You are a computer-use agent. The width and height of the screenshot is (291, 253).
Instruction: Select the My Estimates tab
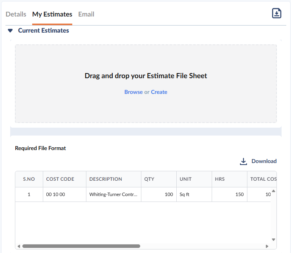(x=52, y=14)
